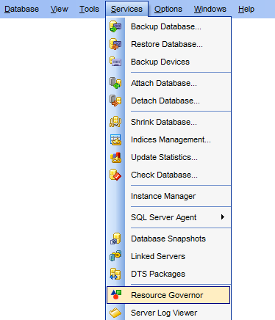Screen dimensions: 275x320
Task: Click the Attach Database icon
Action: (115, 83)
